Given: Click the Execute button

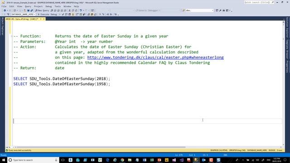Looking at the screenshot, I should click(43, 14).
